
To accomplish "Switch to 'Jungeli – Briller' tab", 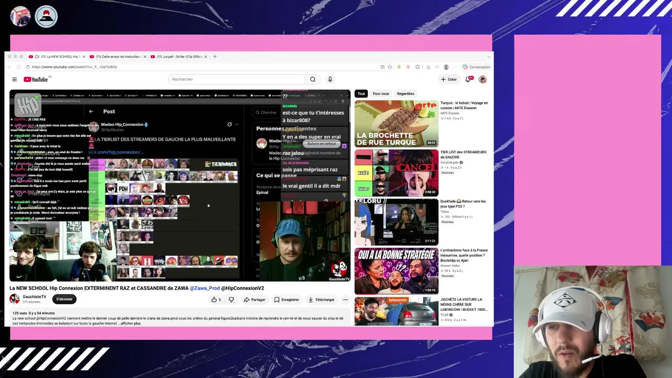I will (179, 57).
